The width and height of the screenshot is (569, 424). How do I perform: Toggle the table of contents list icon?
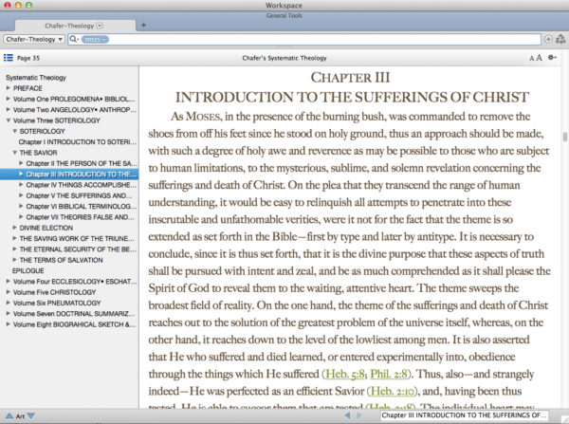click(x=9, y=58)
